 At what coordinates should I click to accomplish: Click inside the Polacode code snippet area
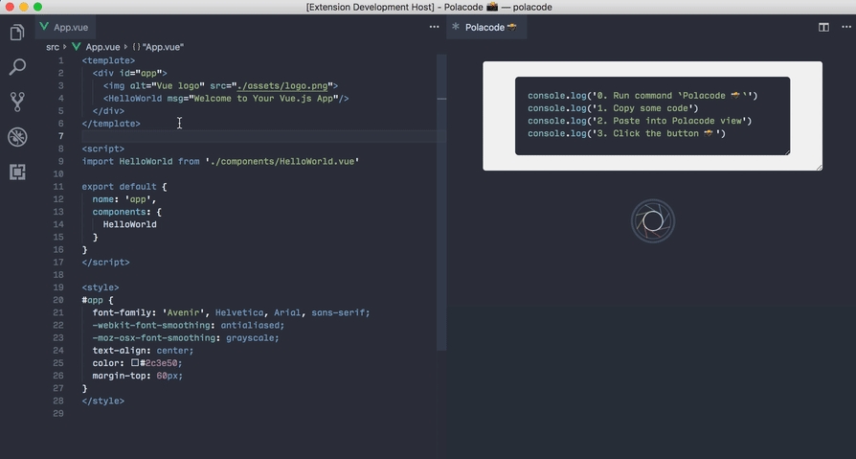652,116
